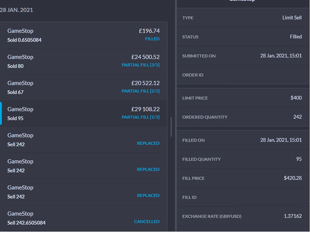Click the 1.37162 exchange rate value

click(x=293, y=216)
